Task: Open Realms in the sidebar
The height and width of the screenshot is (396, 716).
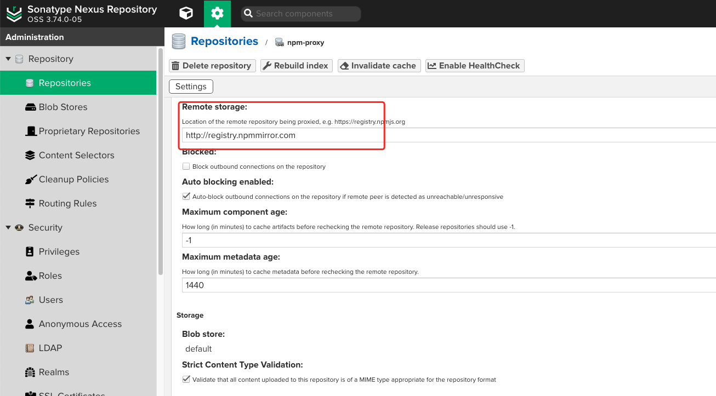Action: (78, 372)
